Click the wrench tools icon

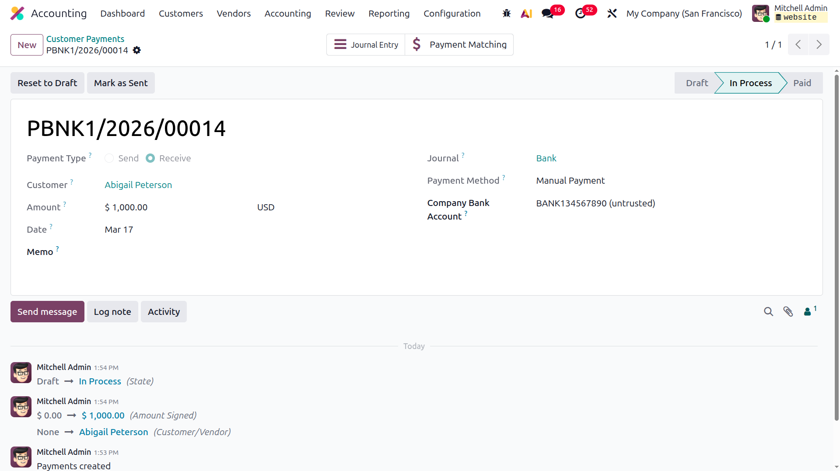click(612, 14)
